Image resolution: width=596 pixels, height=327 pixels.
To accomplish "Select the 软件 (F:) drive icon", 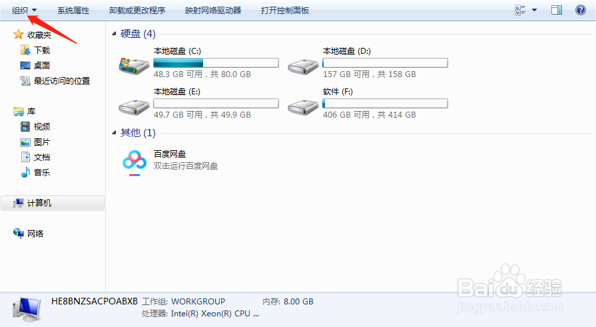I will [303, 108].
